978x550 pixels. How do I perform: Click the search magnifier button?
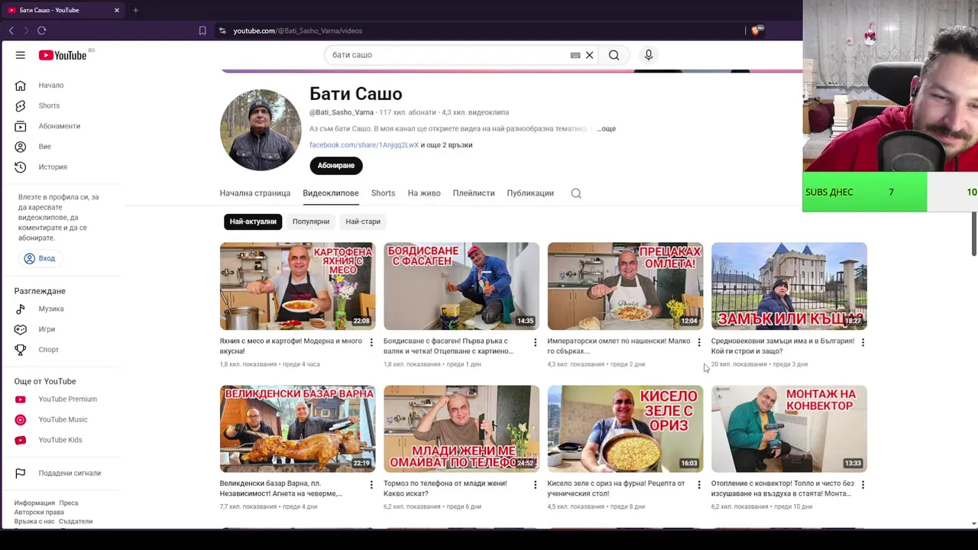click(x=614, y=55)
